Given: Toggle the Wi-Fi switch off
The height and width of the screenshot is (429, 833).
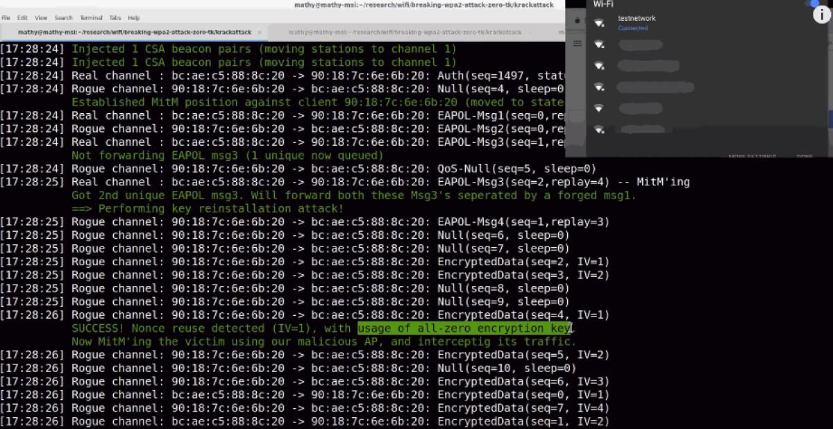Looking at the screenshot, I should coord(812,4).
